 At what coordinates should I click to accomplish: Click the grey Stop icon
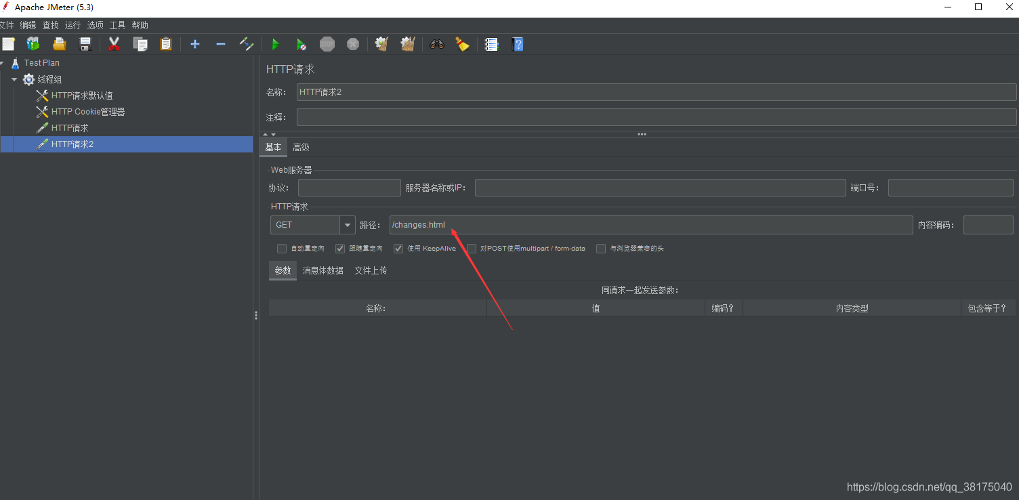(327, 44)
